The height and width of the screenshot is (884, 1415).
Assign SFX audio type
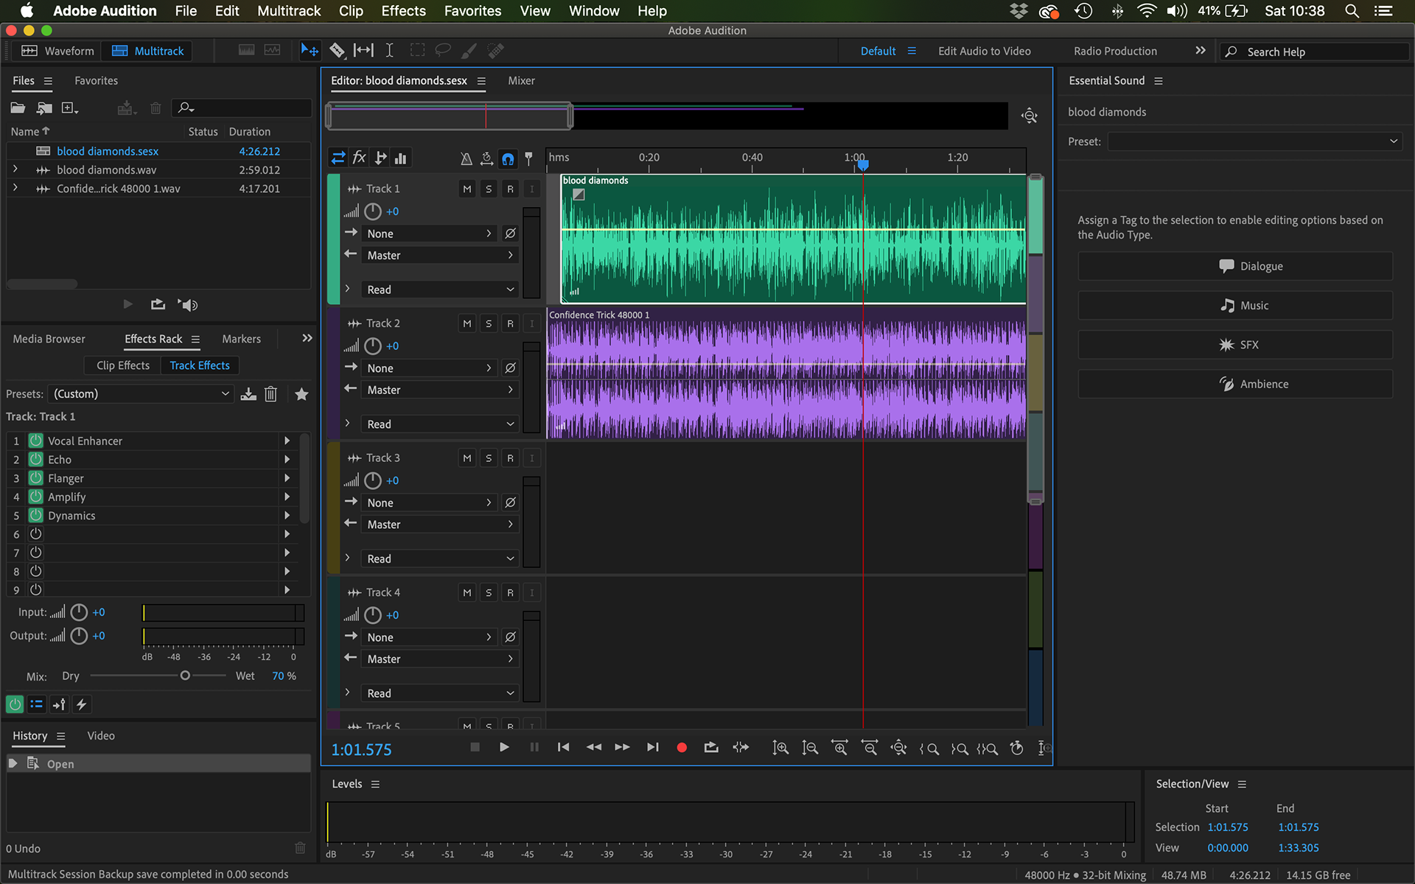[x=1235, y=345]
